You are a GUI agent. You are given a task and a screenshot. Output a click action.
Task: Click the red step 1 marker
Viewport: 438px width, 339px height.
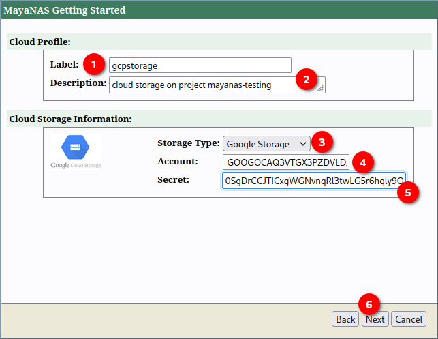94,65
